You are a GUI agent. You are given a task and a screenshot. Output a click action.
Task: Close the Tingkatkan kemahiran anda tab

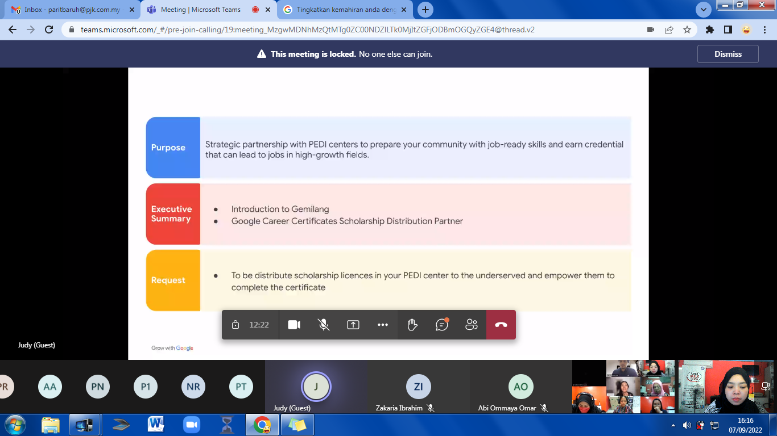(x=404, y=10)
